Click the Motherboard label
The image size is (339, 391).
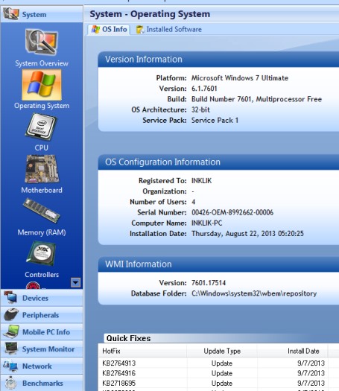[x=42, y=190]
